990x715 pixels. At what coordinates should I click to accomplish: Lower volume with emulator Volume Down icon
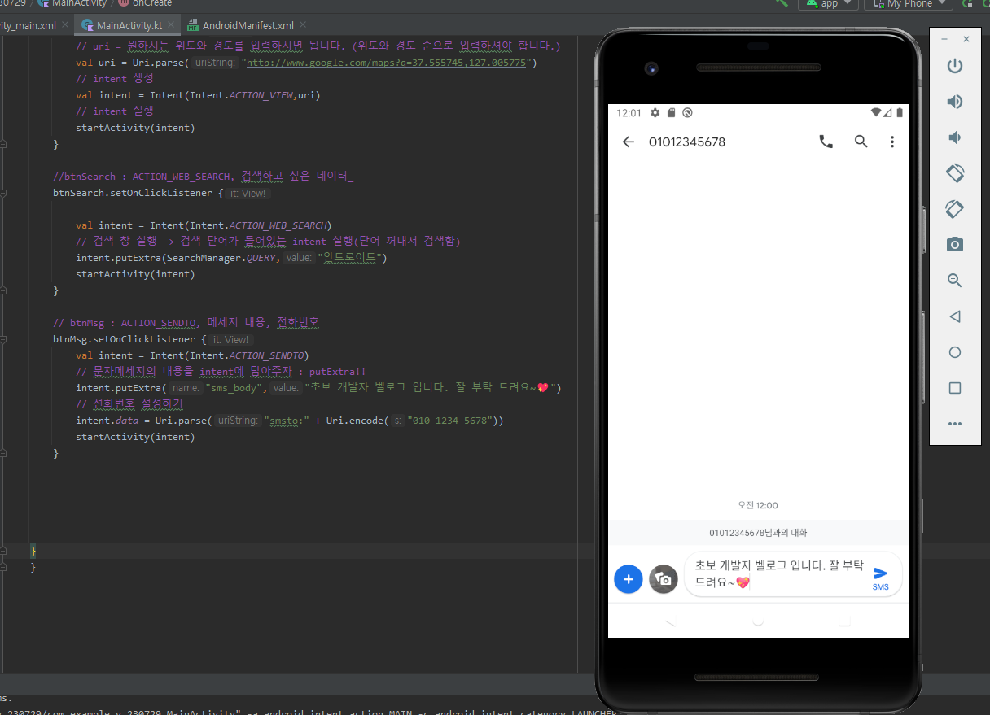pyautogui.click(x=955, y=137)
